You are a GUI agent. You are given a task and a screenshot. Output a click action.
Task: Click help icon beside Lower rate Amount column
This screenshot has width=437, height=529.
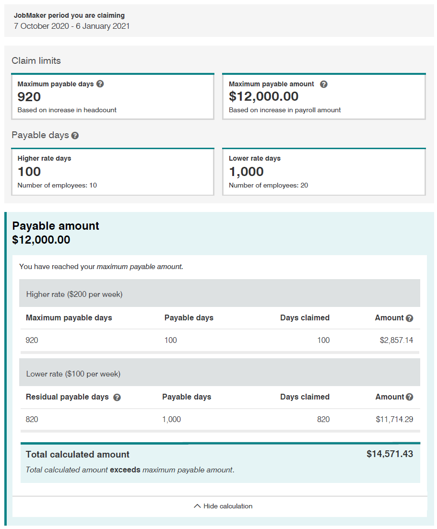409,397
